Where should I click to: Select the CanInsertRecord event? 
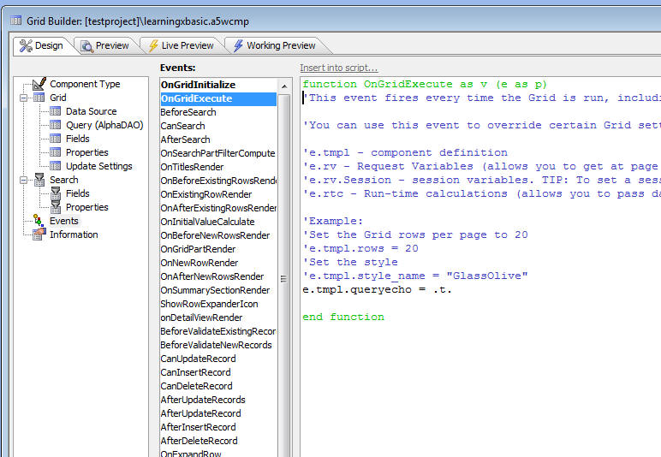tap(218, 372)
